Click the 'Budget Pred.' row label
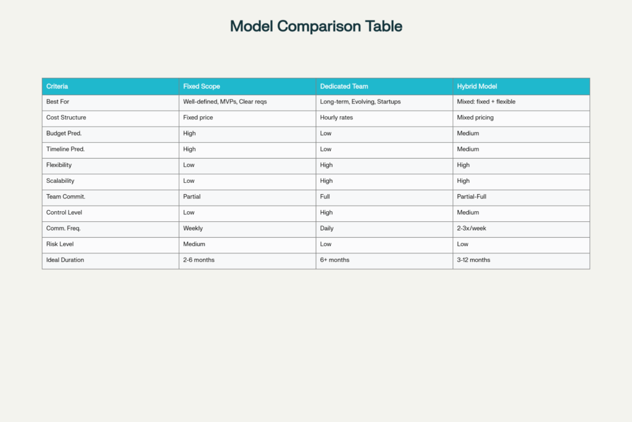The height and width of the screenshot is (422, 632). 64,133
